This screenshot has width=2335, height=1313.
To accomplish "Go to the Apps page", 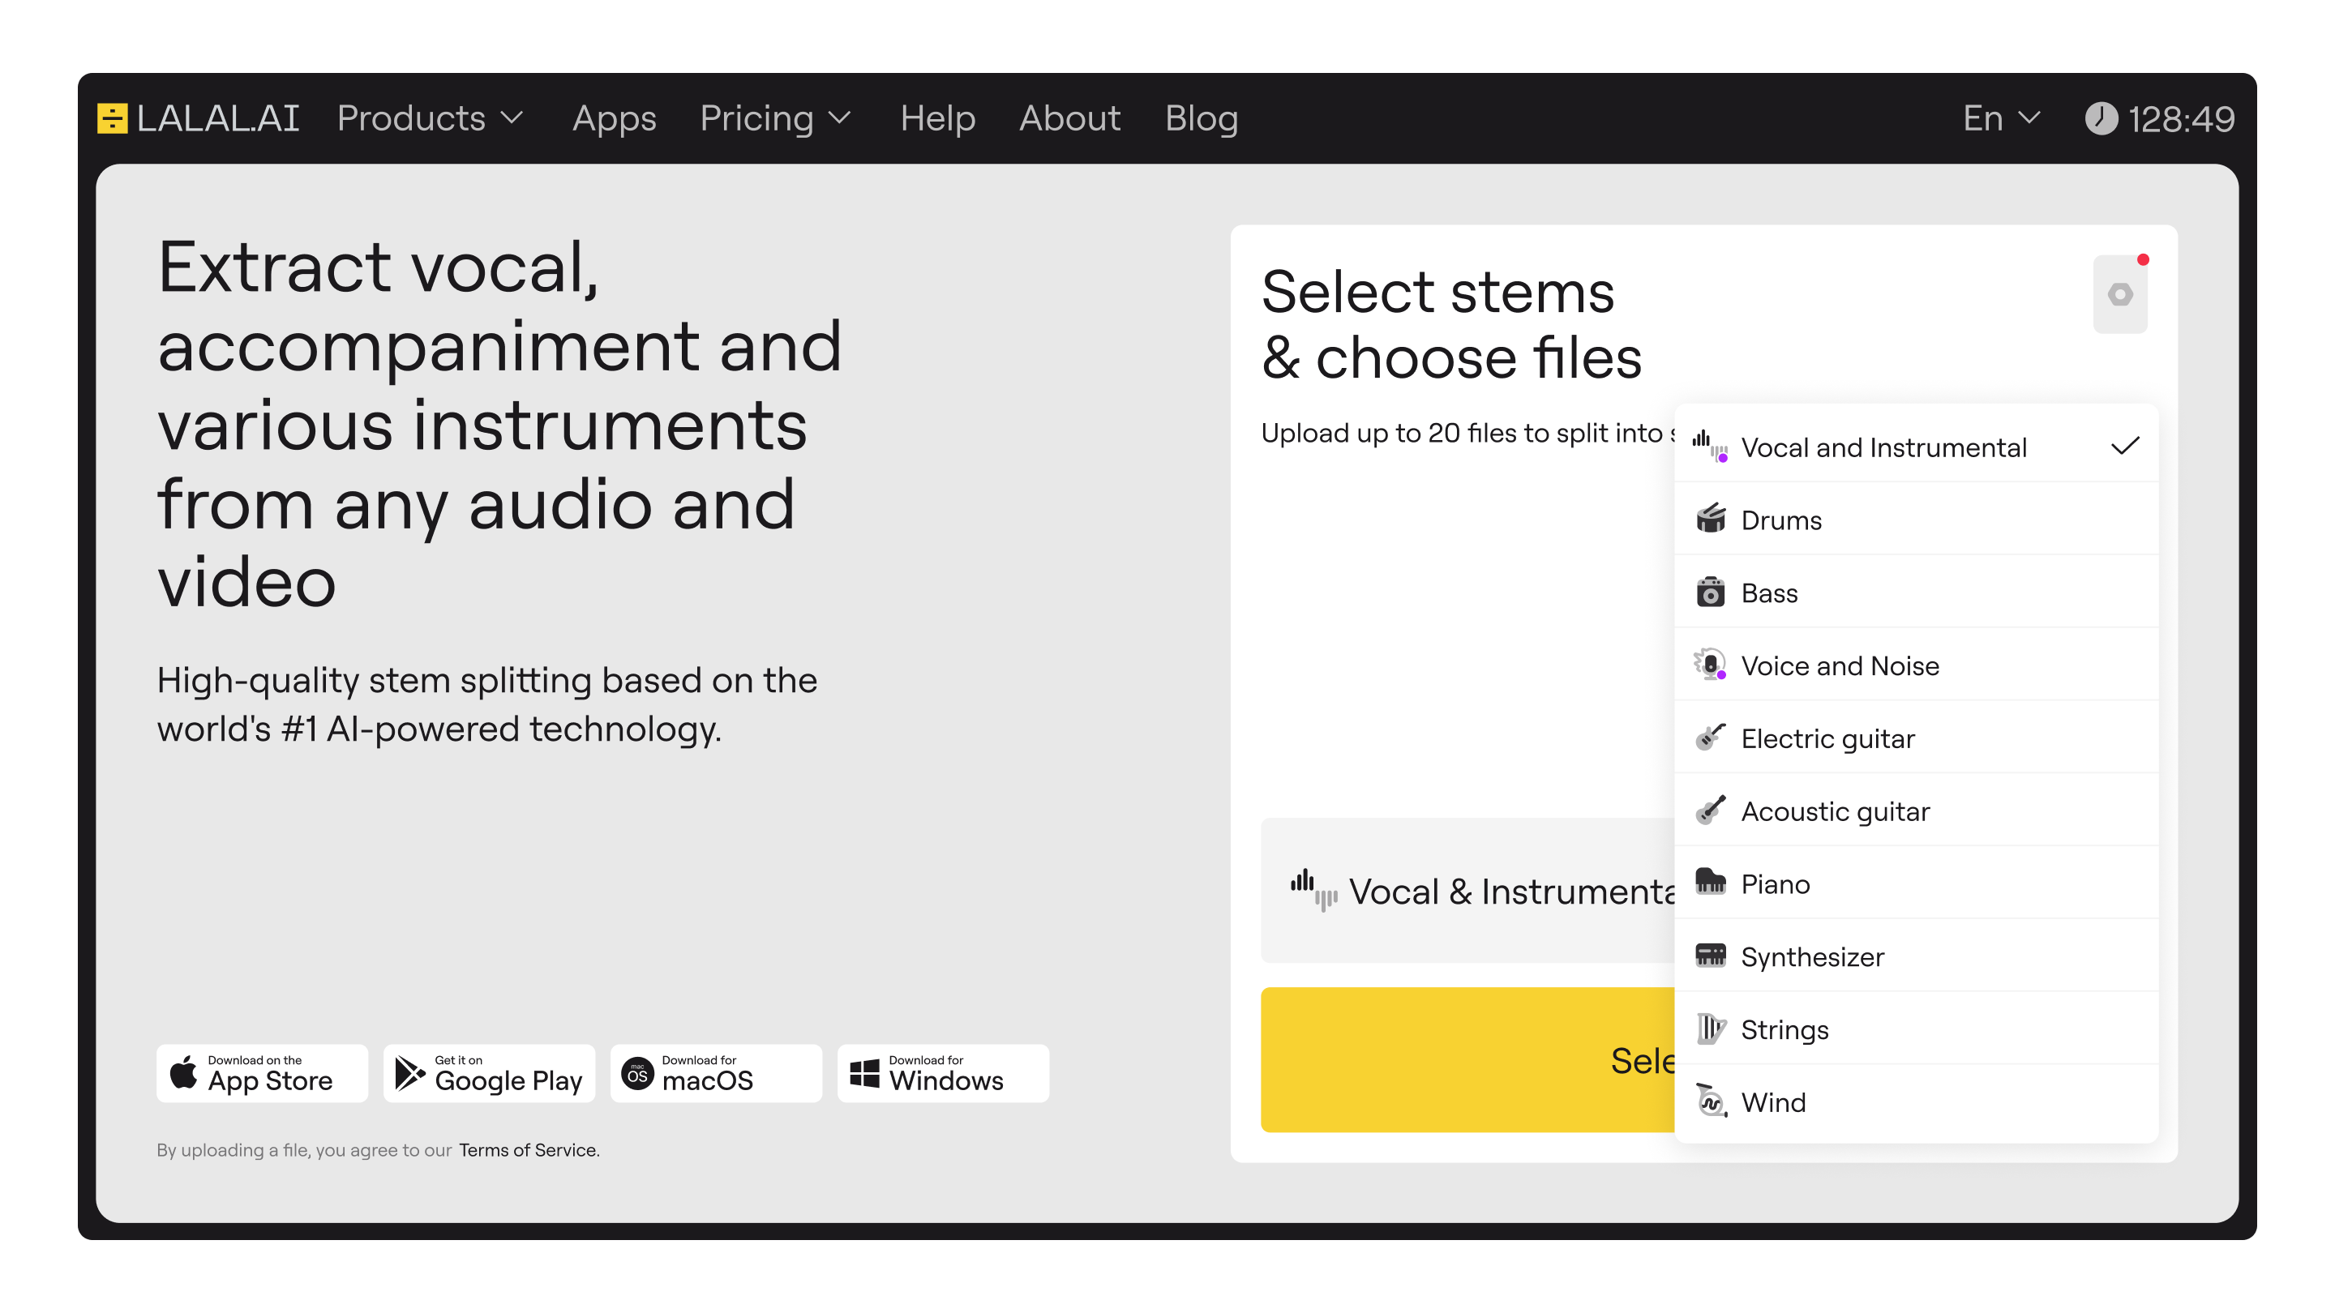I will tap(614, 118).
